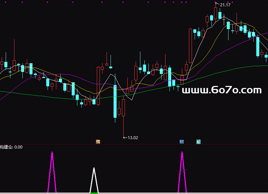Select the white spike in indicator panel
268x194 pixels.
coord(94,180)
